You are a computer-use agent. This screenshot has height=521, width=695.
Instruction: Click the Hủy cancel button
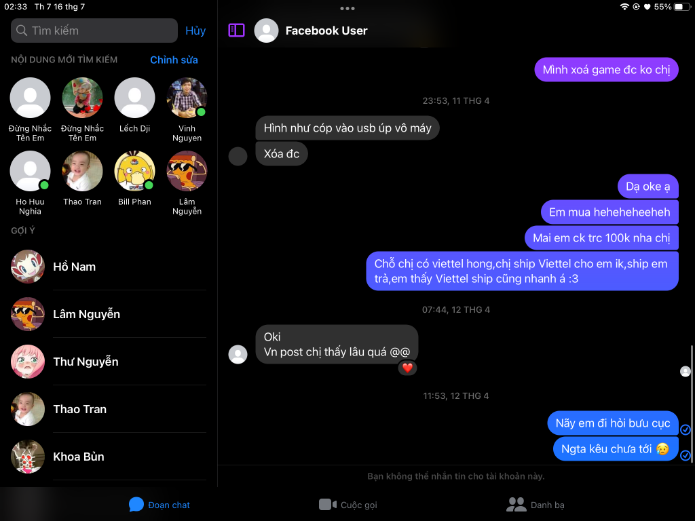[195, 31]
